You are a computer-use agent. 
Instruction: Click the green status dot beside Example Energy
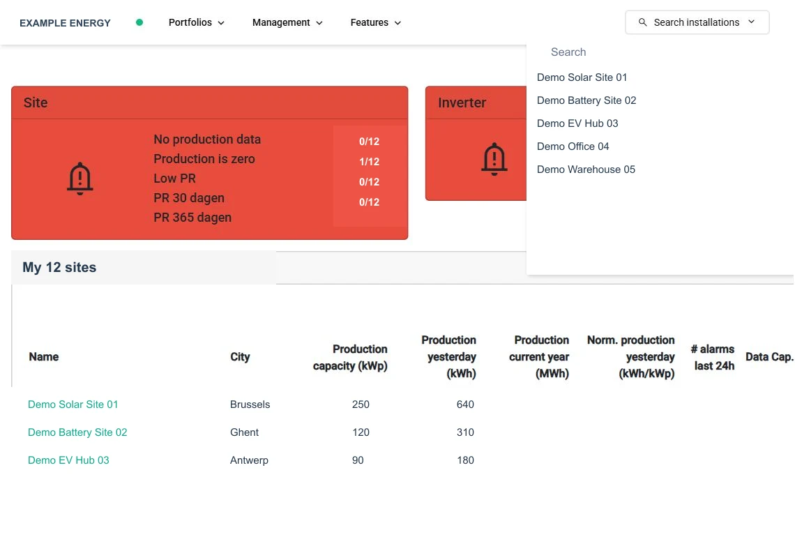pos(139,22)
